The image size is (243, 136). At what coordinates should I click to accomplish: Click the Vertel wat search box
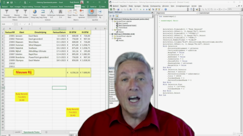click(x=93, y=7)
